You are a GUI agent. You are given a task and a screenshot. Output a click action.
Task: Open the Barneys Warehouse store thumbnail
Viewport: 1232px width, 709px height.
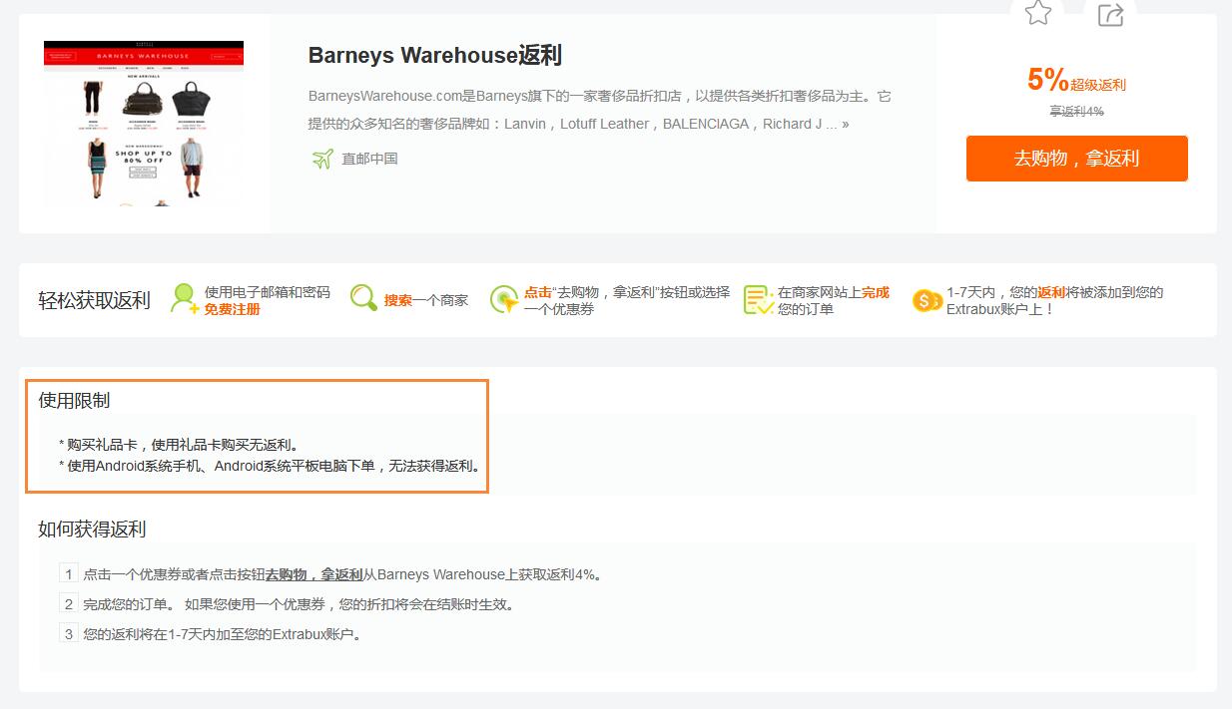[x=144, y=124]
